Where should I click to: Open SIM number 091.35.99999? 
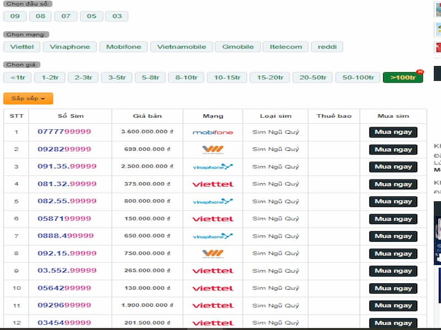67,167
